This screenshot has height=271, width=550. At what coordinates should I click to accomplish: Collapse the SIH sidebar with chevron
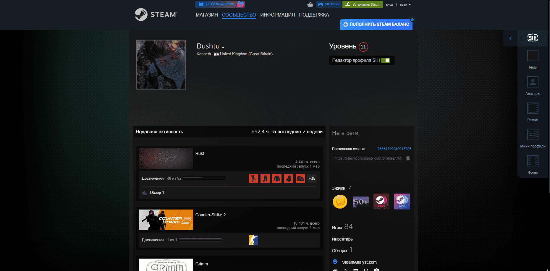coord(510,38)
